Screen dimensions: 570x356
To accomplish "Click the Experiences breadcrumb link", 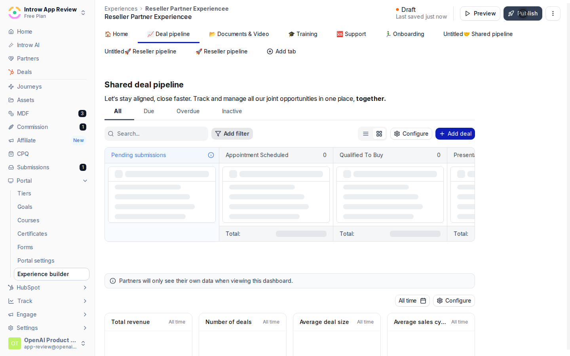I will 121,9.
